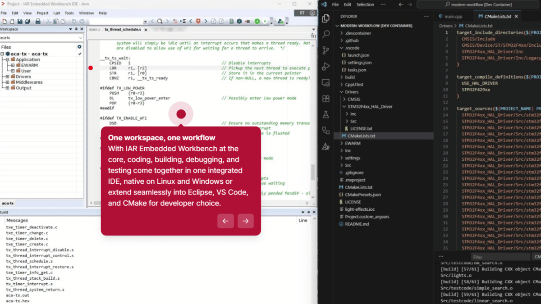This screenshot has height=304, width=541.
Task: Open CMakePresets.json in VS Code Explorer
Action: pyautogui.click(x=363, y=195)
